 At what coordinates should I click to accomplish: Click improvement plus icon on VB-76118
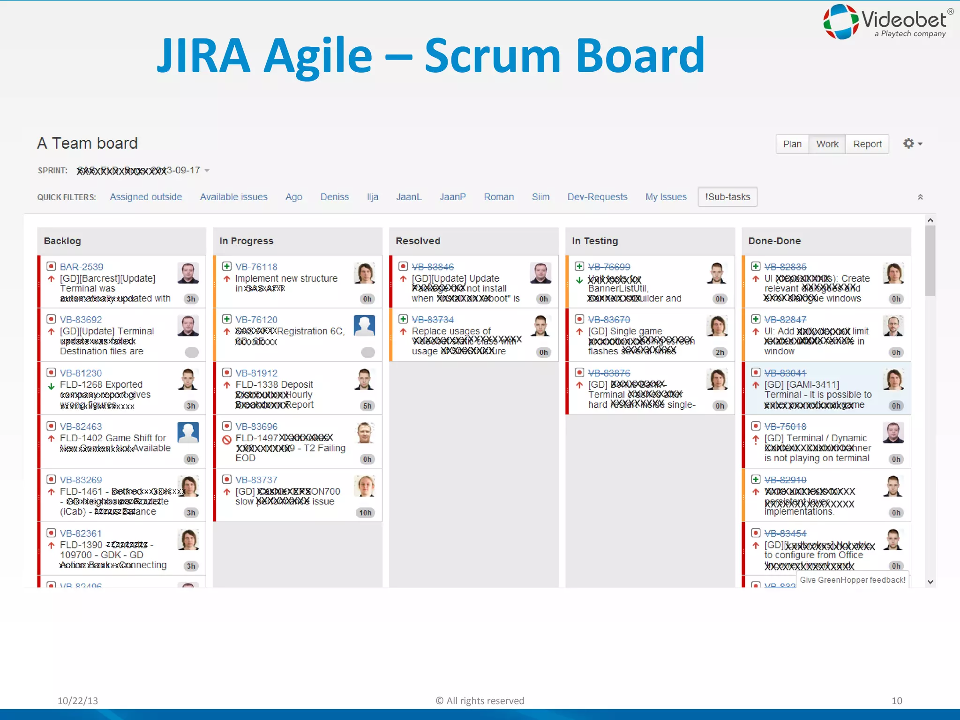[227, 266]
